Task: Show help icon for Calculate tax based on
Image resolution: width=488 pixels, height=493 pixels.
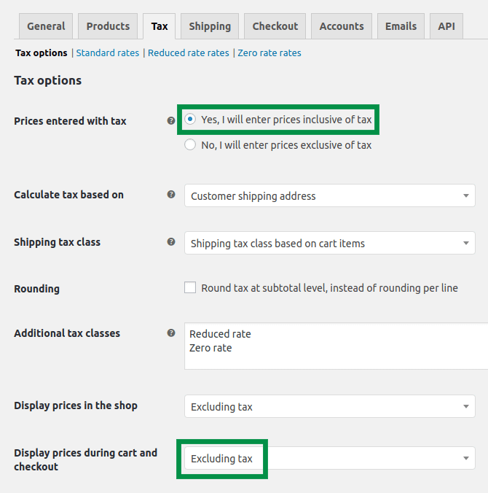Action: pos(171,194)
